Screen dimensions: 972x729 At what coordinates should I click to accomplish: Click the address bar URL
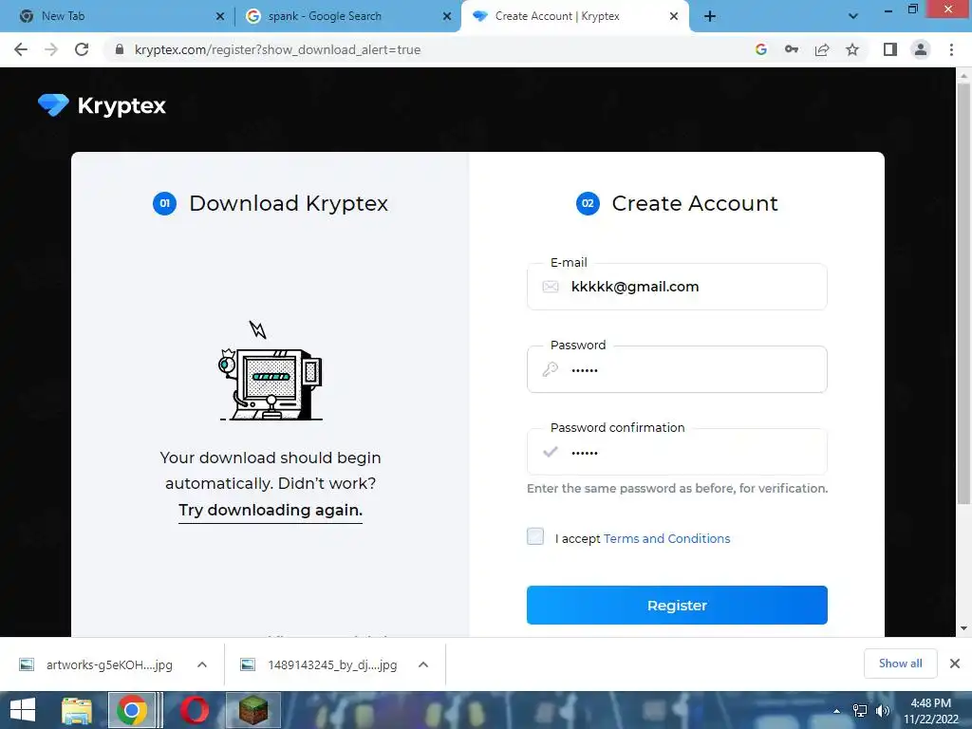click(x=277, y=49)
